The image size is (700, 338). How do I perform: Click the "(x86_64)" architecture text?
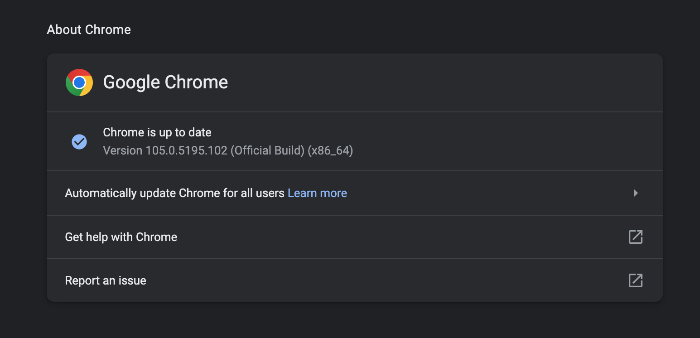330,150
